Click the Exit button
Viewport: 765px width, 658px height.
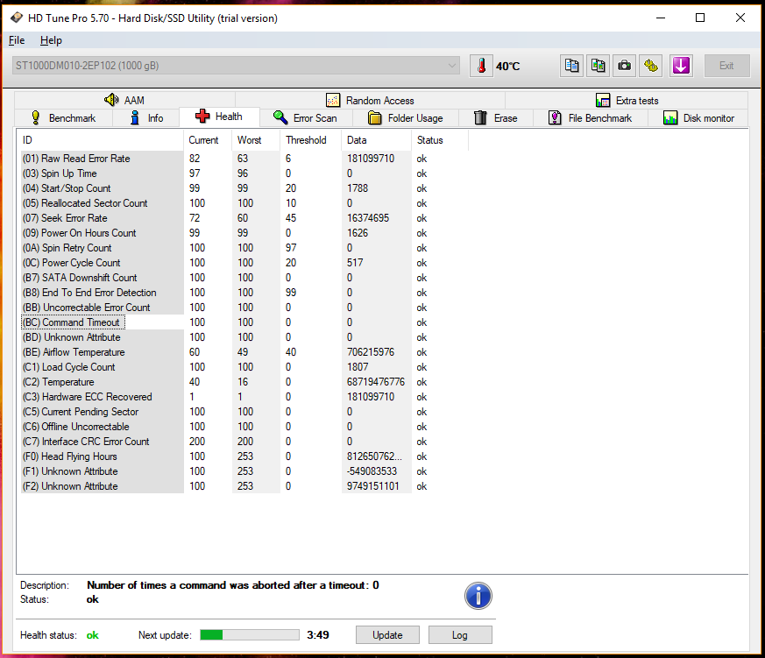click(727, 66)
